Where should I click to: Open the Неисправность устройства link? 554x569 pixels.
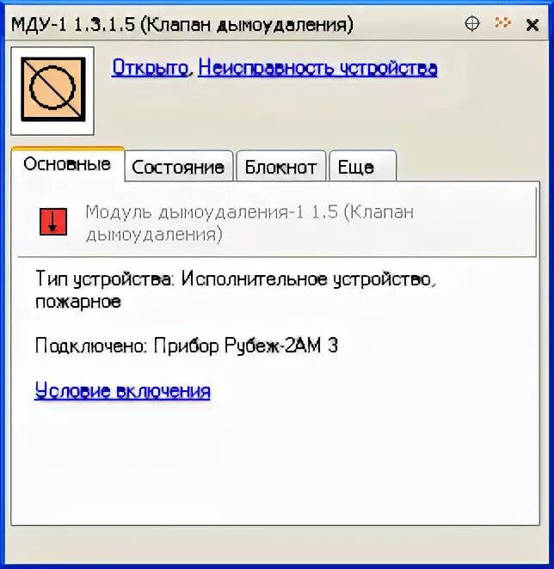point(317,68)
